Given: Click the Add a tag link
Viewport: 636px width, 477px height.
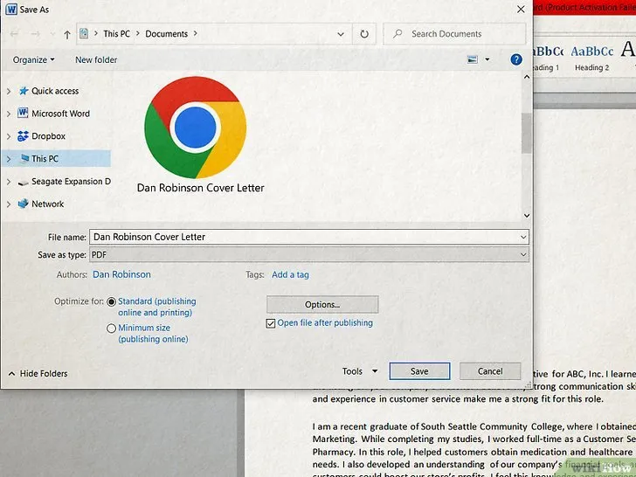Looking at the screenshot, I should (290, 274).
